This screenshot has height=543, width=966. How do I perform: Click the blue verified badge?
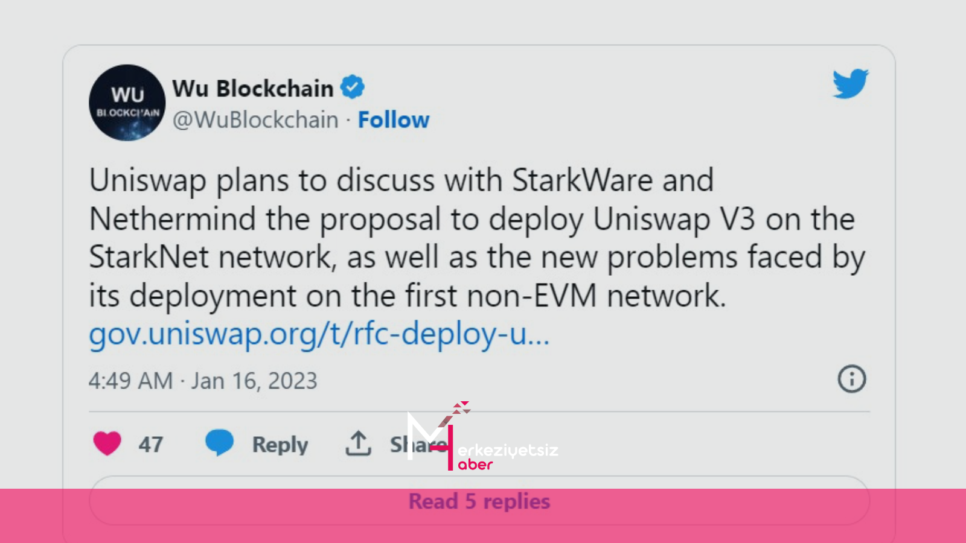(352, 87)
